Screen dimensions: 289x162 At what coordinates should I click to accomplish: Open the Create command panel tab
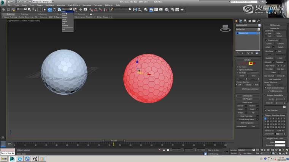point(237,21)
